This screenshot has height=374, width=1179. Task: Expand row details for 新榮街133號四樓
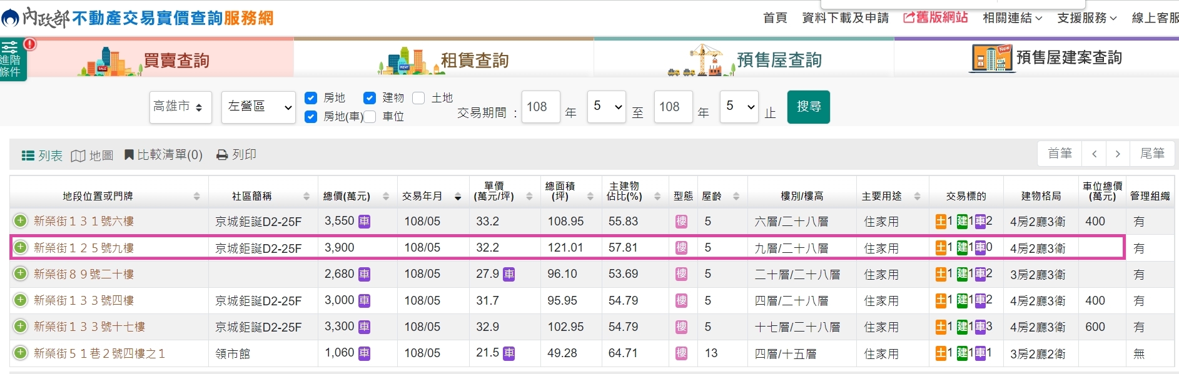tap(21, 300)
